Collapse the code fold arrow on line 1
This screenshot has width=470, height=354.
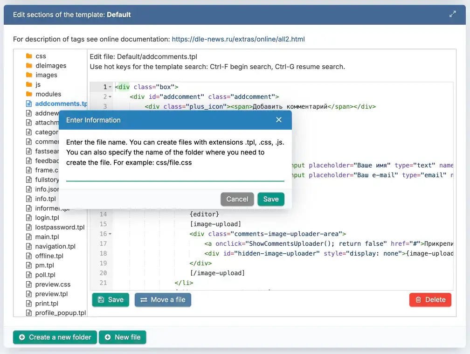pyautogui.click(x=110, y=87)
